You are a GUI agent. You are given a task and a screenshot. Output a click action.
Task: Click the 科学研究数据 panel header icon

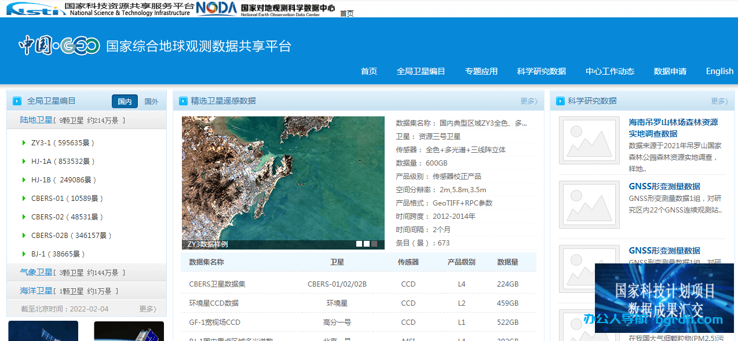[x=560, y=101]
